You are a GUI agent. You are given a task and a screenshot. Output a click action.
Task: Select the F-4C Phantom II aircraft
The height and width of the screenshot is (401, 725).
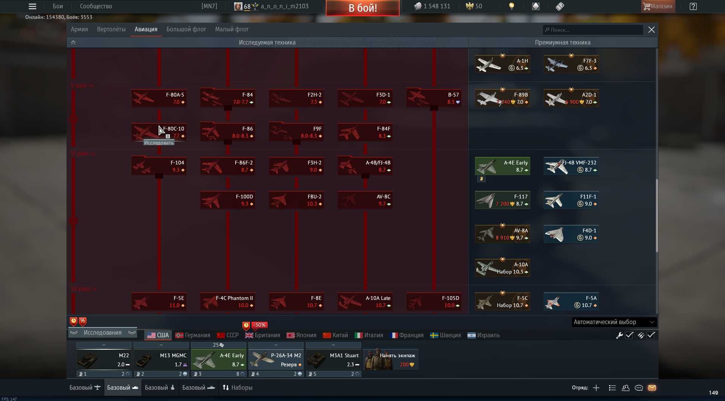[228, 302]
